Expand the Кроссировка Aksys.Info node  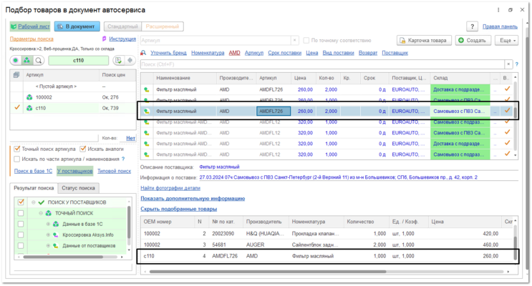[x=48, y=235]
